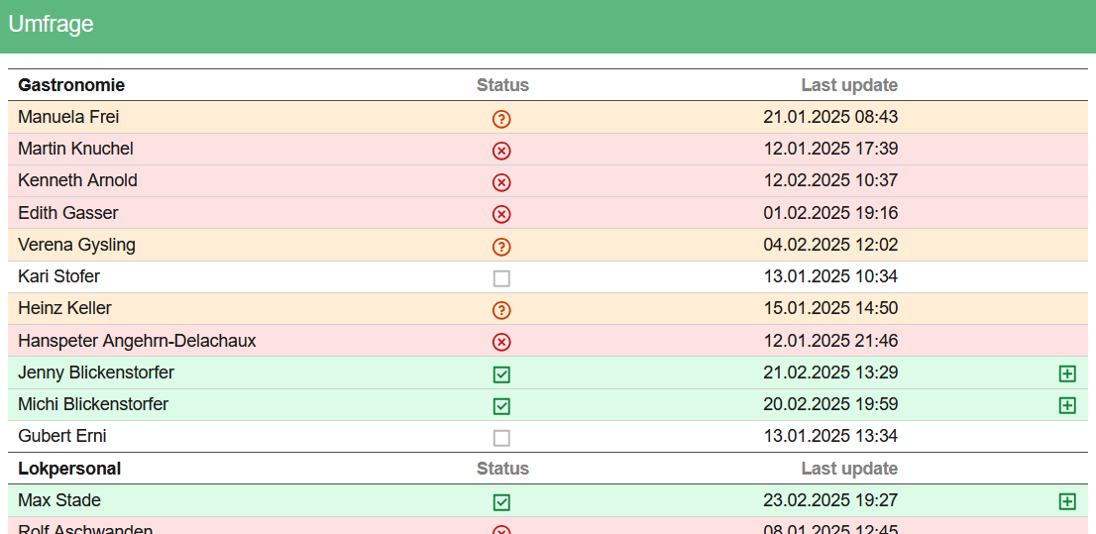The height and width of the screenshot is (534, 1096).
Task: Click Heinz Keller's question mark icon
Action: 501,310
